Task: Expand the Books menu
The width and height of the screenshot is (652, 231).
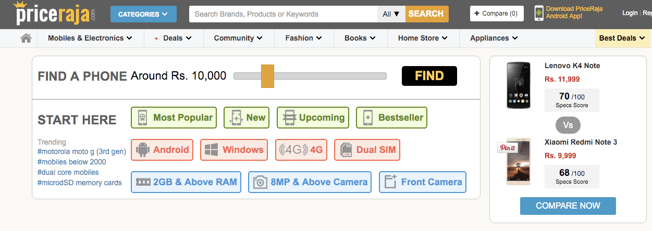Action: 360,38
